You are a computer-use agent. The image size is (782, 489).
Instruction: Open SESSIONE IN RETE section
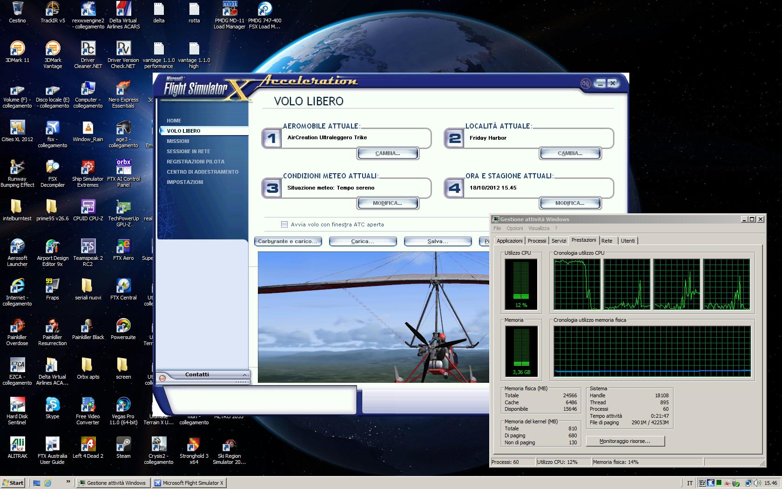(x=189, y=151)
